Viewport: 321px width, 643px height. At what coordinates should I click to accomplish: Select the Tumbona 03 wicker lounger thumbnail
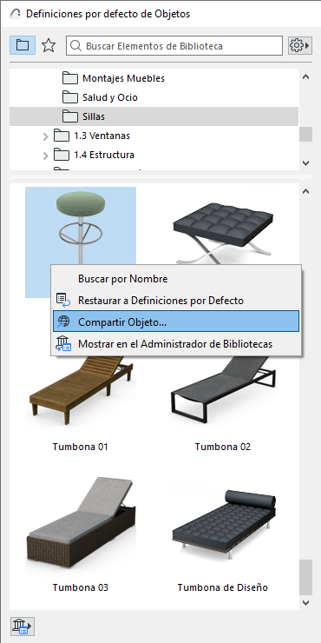[81, 523]
